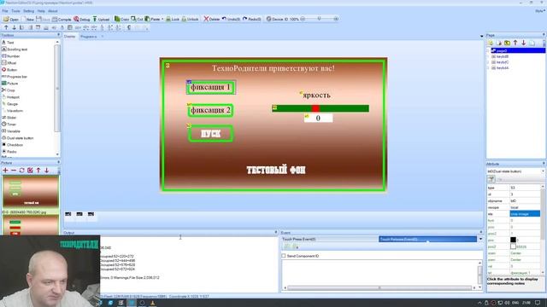Screen dimensions: 547x307
Task: Zoom in with the plus icon
Action: coord(336,19)
